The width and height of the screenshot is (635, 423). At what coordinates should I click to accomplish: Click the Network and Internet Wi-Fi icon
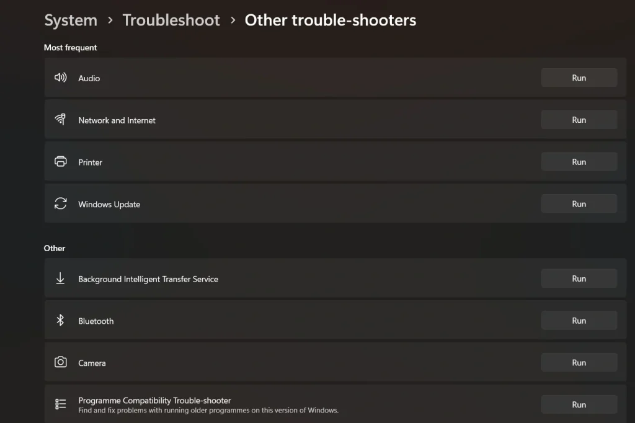click(60, 119)
